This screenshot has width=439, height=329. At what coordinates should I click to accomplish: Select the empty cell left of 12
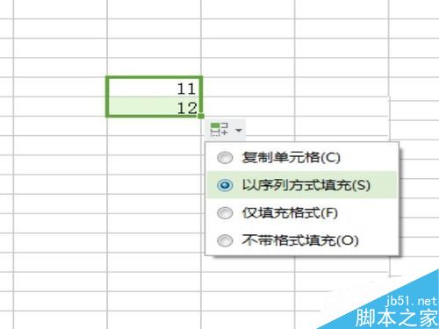click(61, 106)
